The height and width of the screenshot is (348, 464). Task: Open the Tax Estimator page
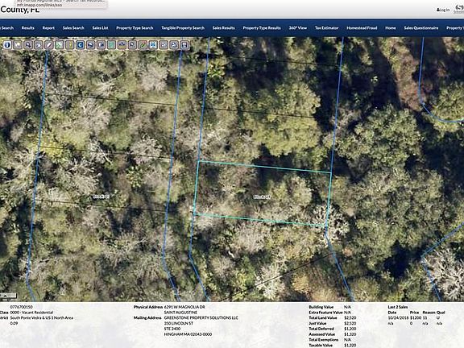(327, 28)
